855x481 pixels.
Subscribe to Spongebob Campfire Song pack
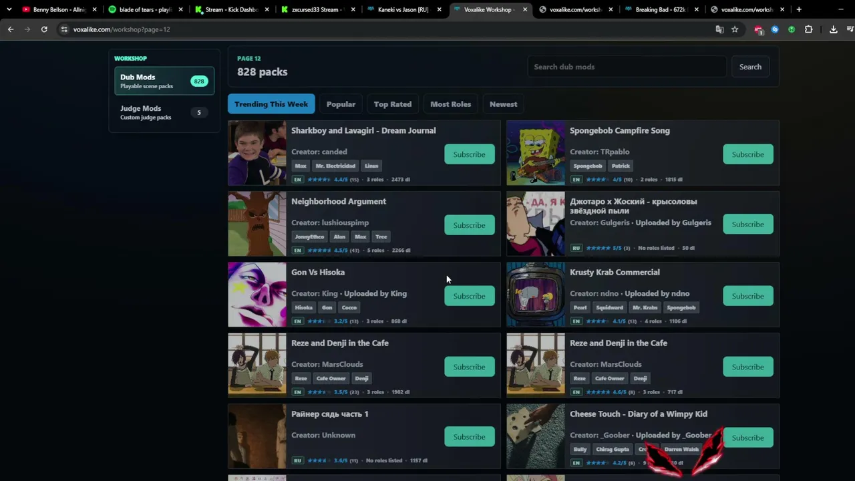click(x=748, y=154)
